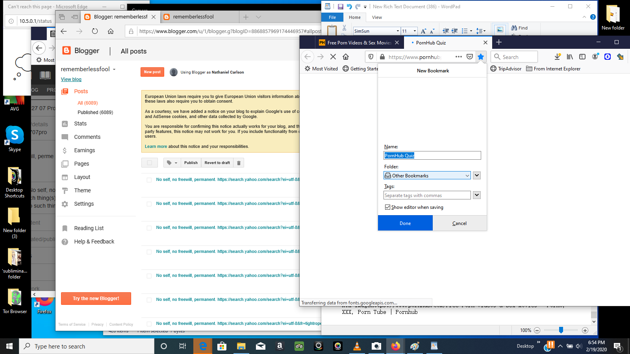Screen dimensions: 630x354
Task: Click the blue bookmark star in Firefox
Action: pyautogui.click(x=481, y=57)
